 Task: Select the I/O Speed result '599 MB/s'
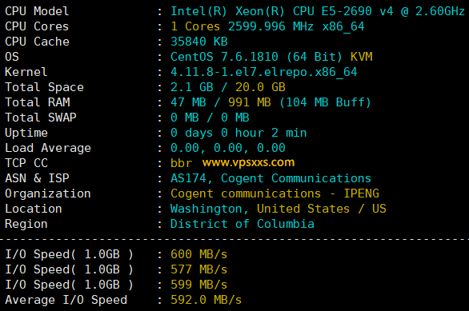[x=199, y=285]
